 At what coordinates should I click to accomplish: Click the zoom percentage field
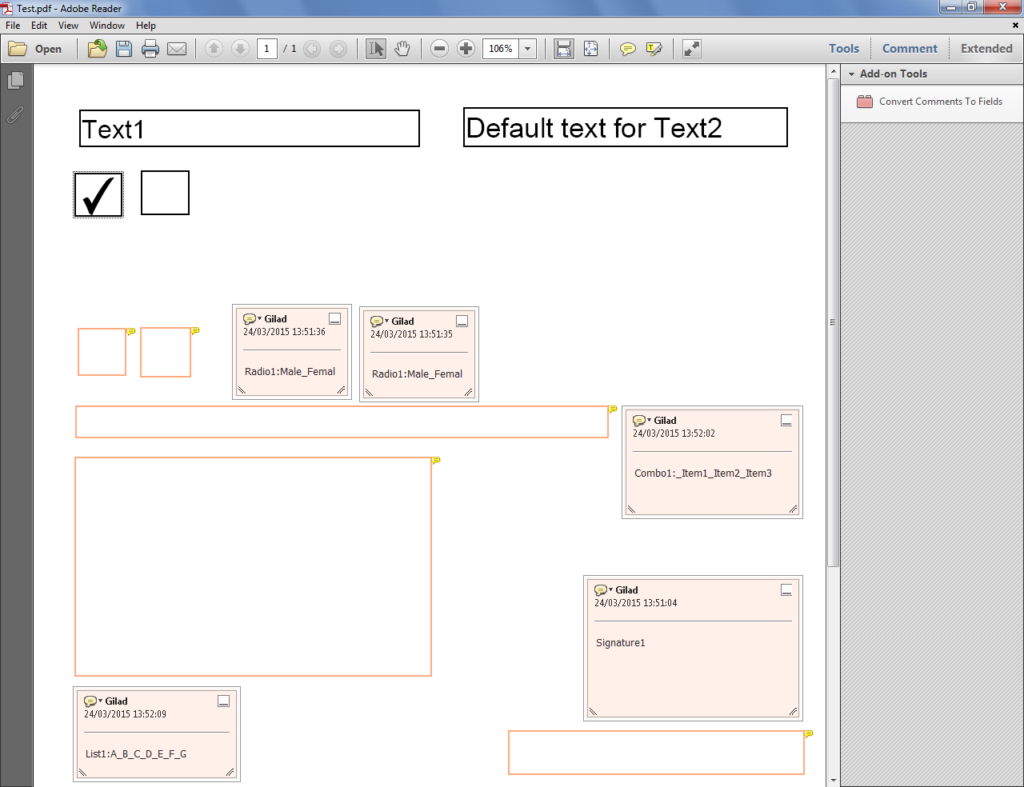[501, 49]
